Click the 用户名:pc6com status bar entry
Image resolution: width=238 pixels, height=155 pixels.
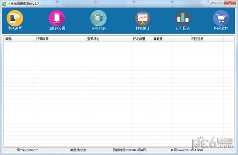(27, 150)
